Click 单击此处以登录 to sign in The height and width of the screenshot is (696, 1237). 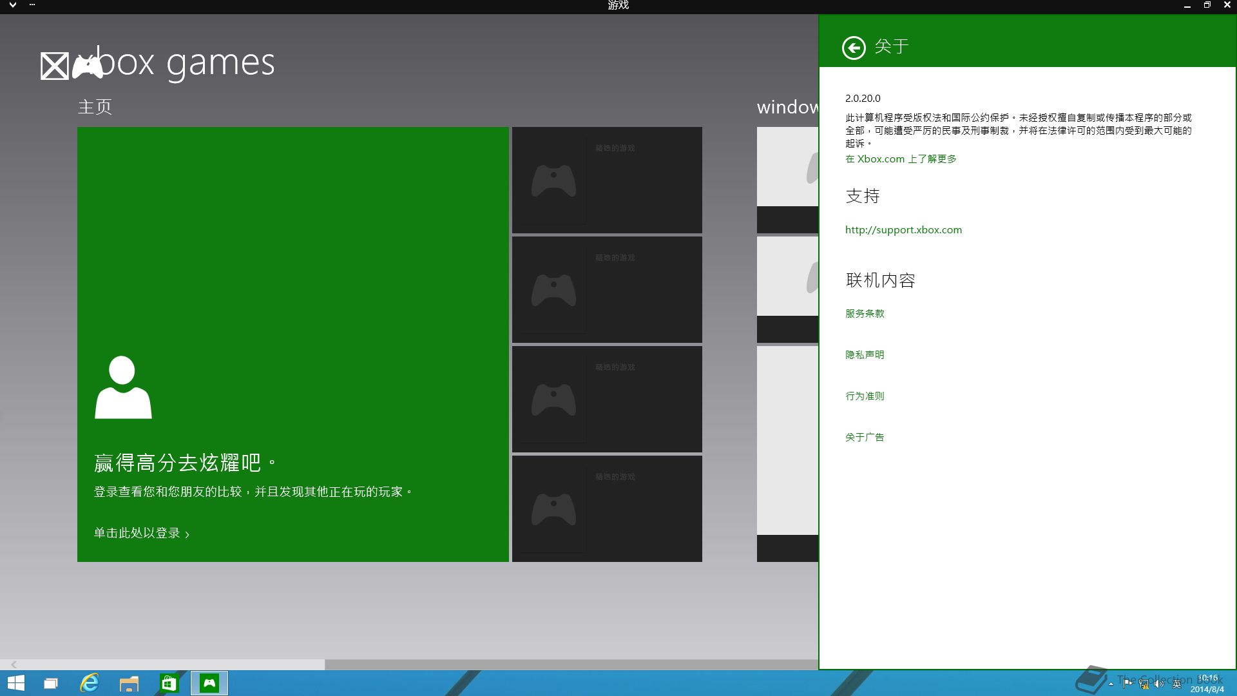[142, 533]
